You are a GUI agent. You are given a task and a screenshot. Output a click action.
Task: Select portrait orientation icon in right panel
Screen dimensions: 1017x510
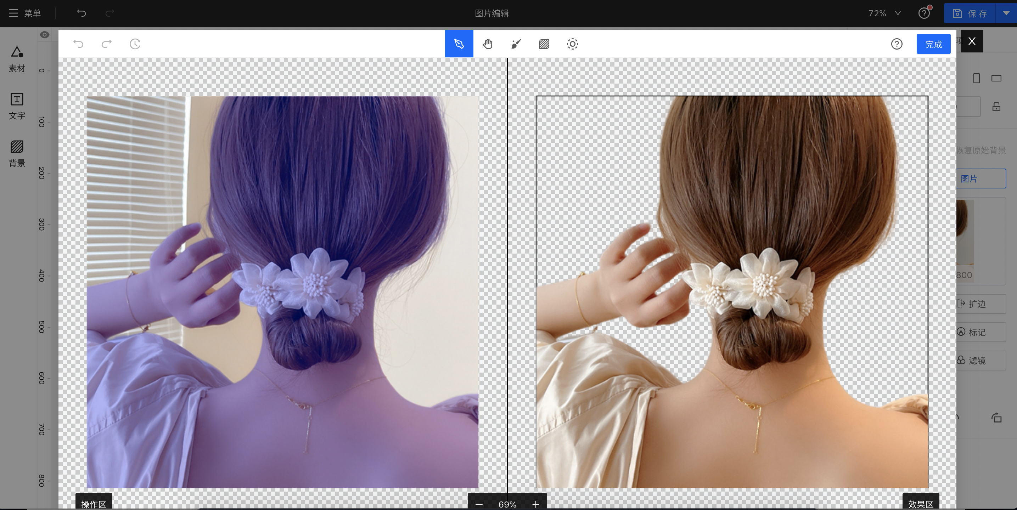click(976, 78)
